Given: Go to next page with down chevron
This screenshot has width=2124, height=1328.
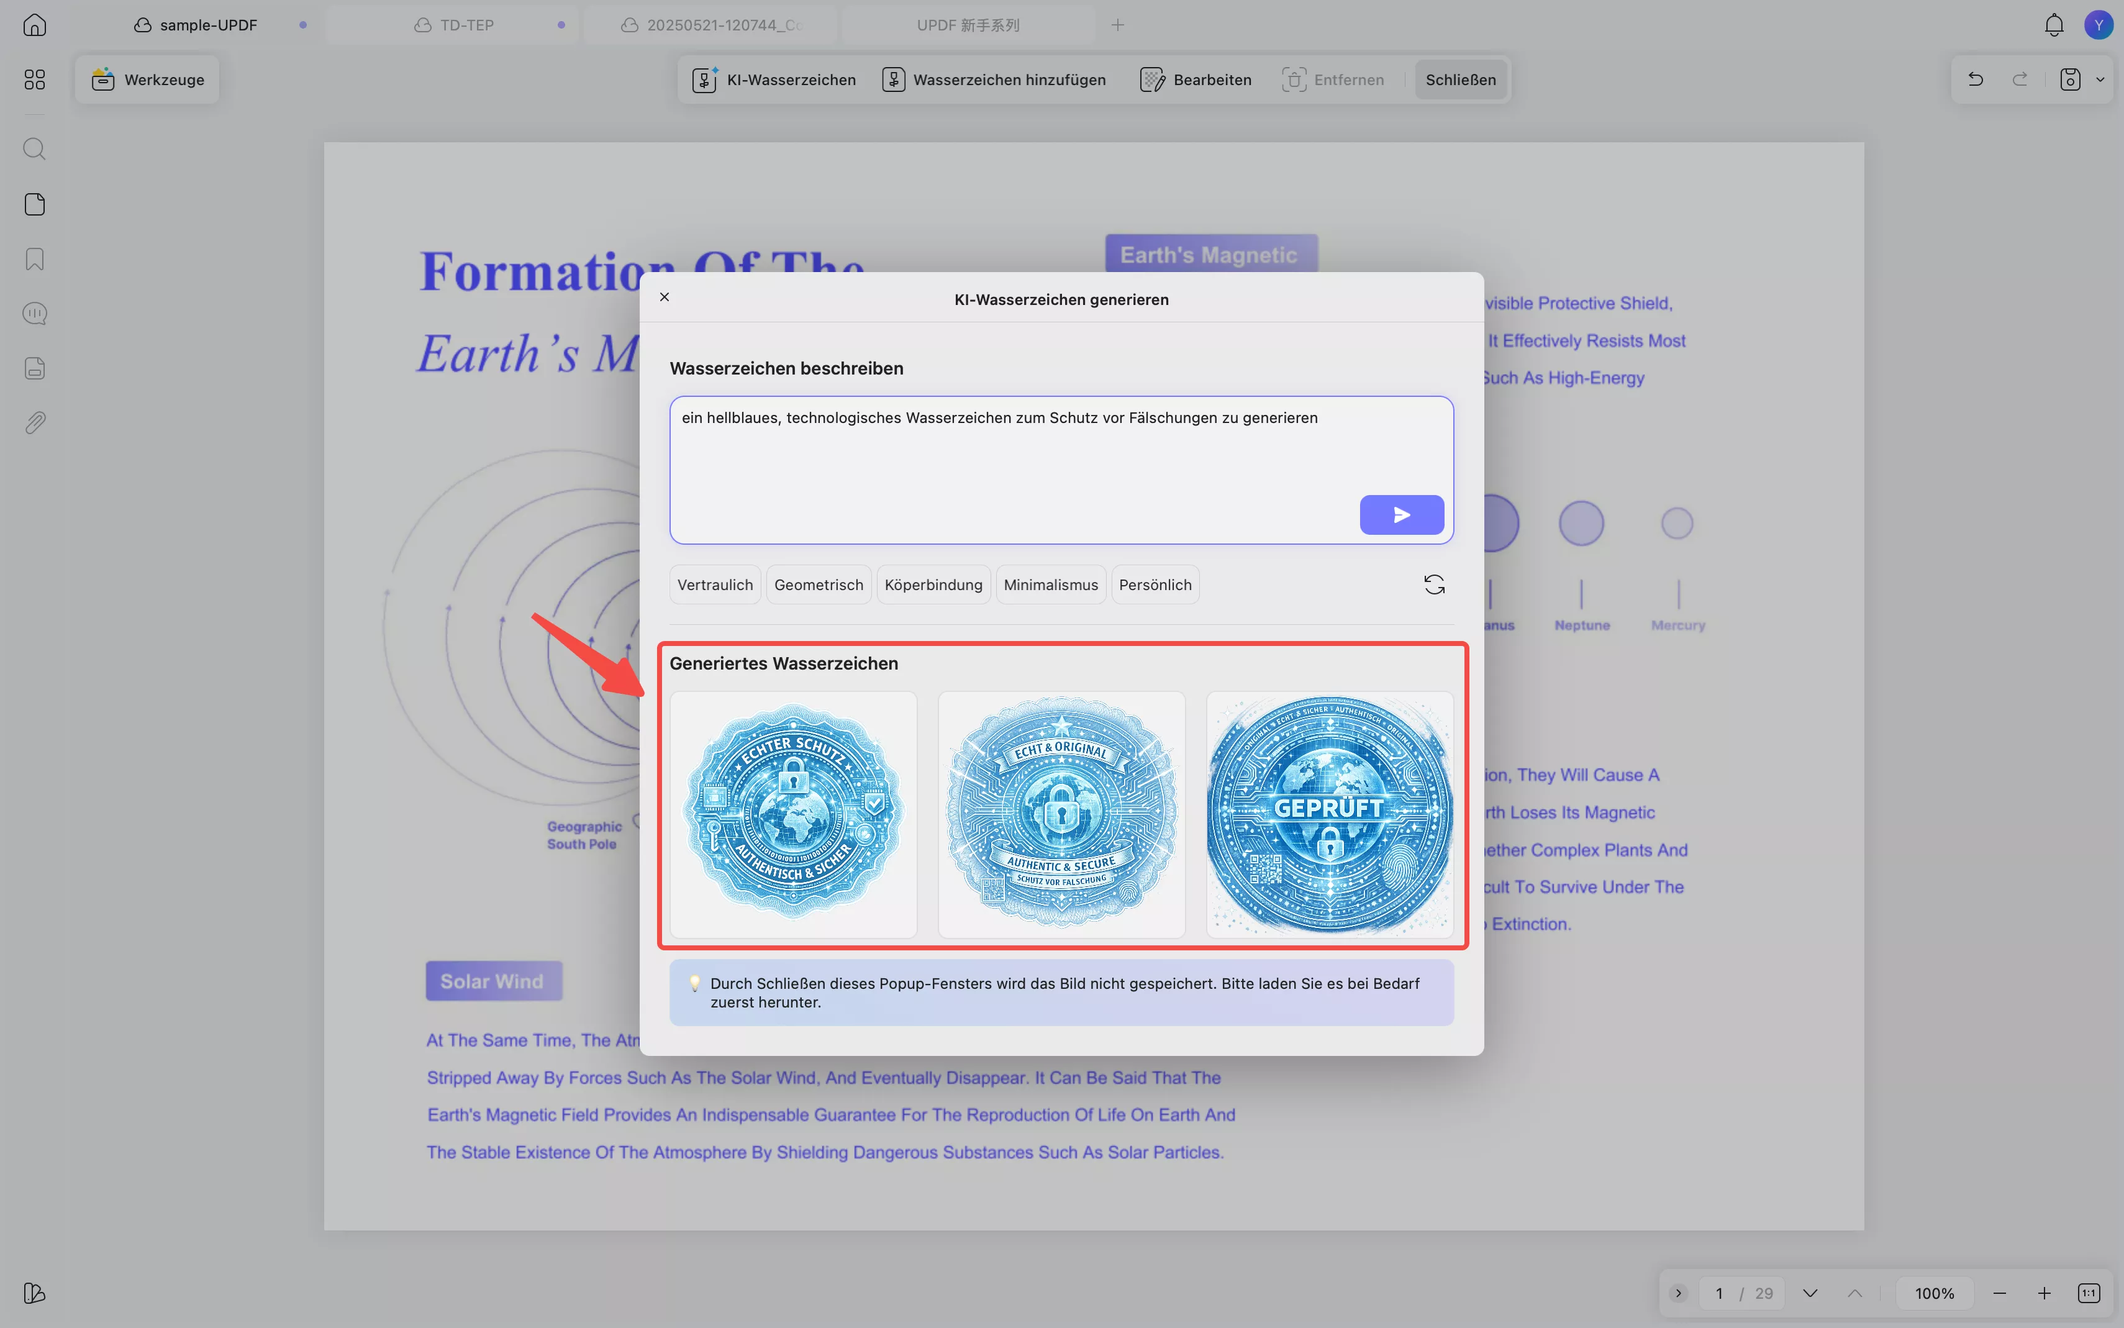Looking at the screenshot, I should tap(1810, 1293).
